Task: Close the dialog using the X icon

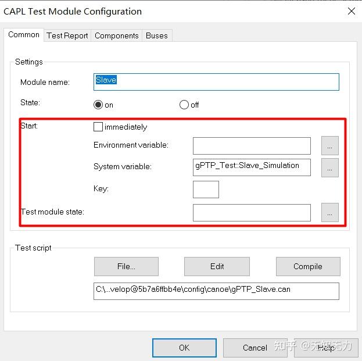Action: (x=351, y=11)
